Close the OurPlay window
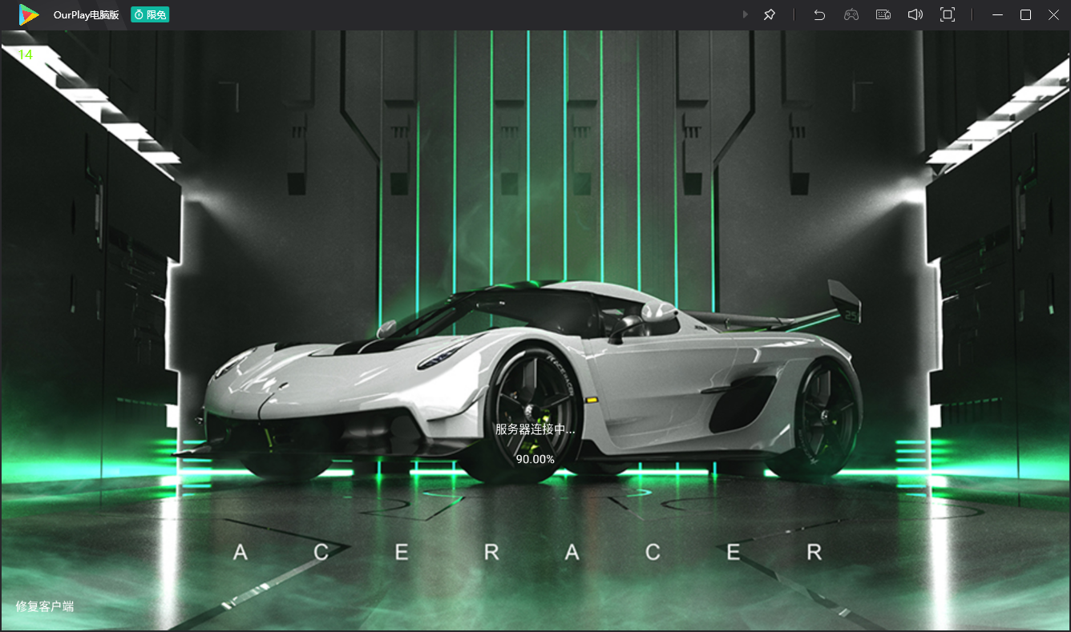Screen dimensions: 1071x632 click(x=1053, y=14)
